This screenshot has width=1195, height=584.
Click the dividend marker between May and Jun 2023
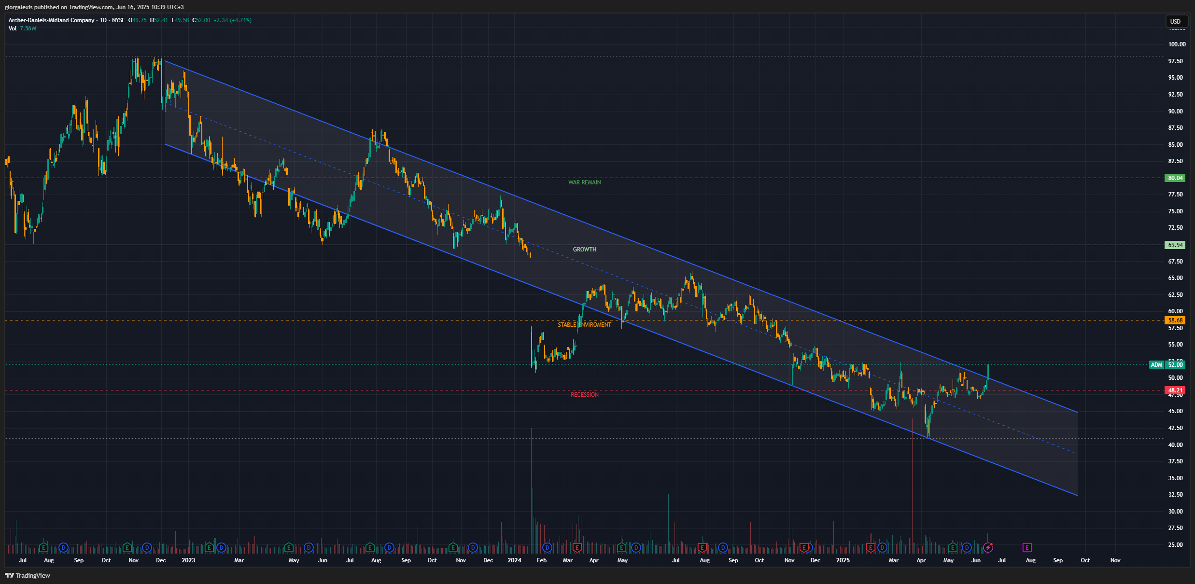[309, 548]
